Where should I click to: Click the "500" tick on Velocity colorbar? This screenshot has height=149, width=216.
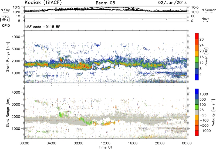coord(203,99)
